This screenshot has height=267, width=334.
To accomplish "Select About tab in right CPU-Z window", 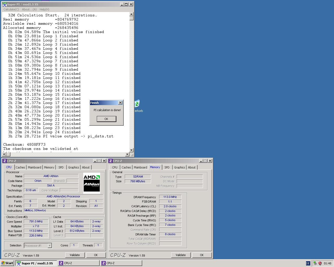I will [192, 167].
